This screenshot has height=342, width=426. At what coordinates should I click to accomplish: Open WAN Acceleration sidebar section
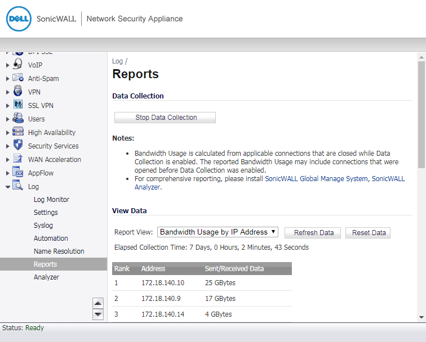[55, 160]
